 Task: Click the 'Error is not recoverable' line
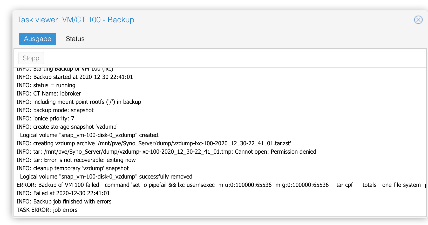click(x=76, y=160)
